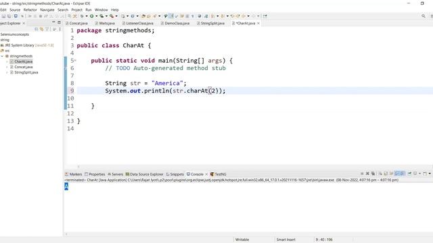Select Seleniumconcepts project in tree
The image size is (433, 243).
14,34
